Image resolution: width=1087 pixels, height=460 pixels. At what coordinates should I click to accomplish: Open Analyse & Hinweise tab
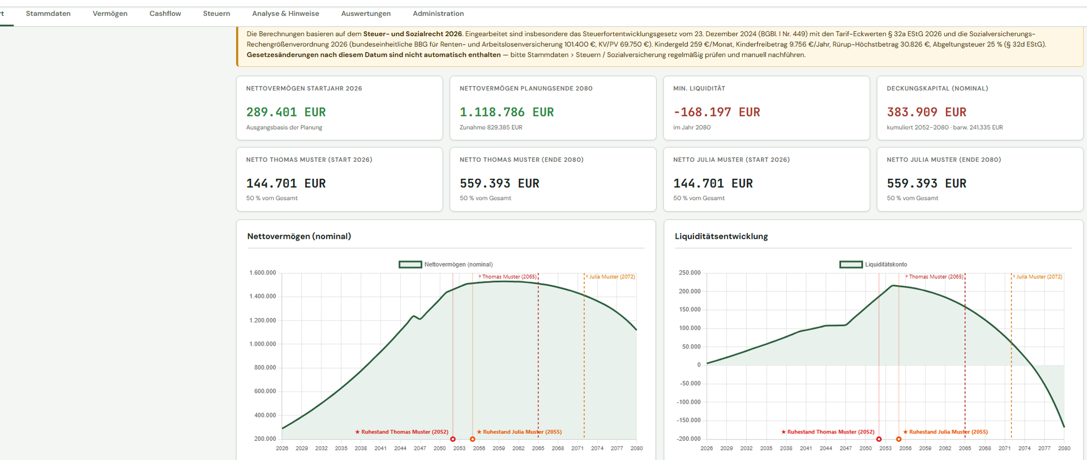[x=285, y=14]
